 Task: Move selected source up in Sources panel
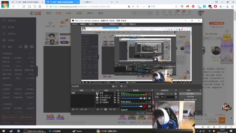pos(110,109)
